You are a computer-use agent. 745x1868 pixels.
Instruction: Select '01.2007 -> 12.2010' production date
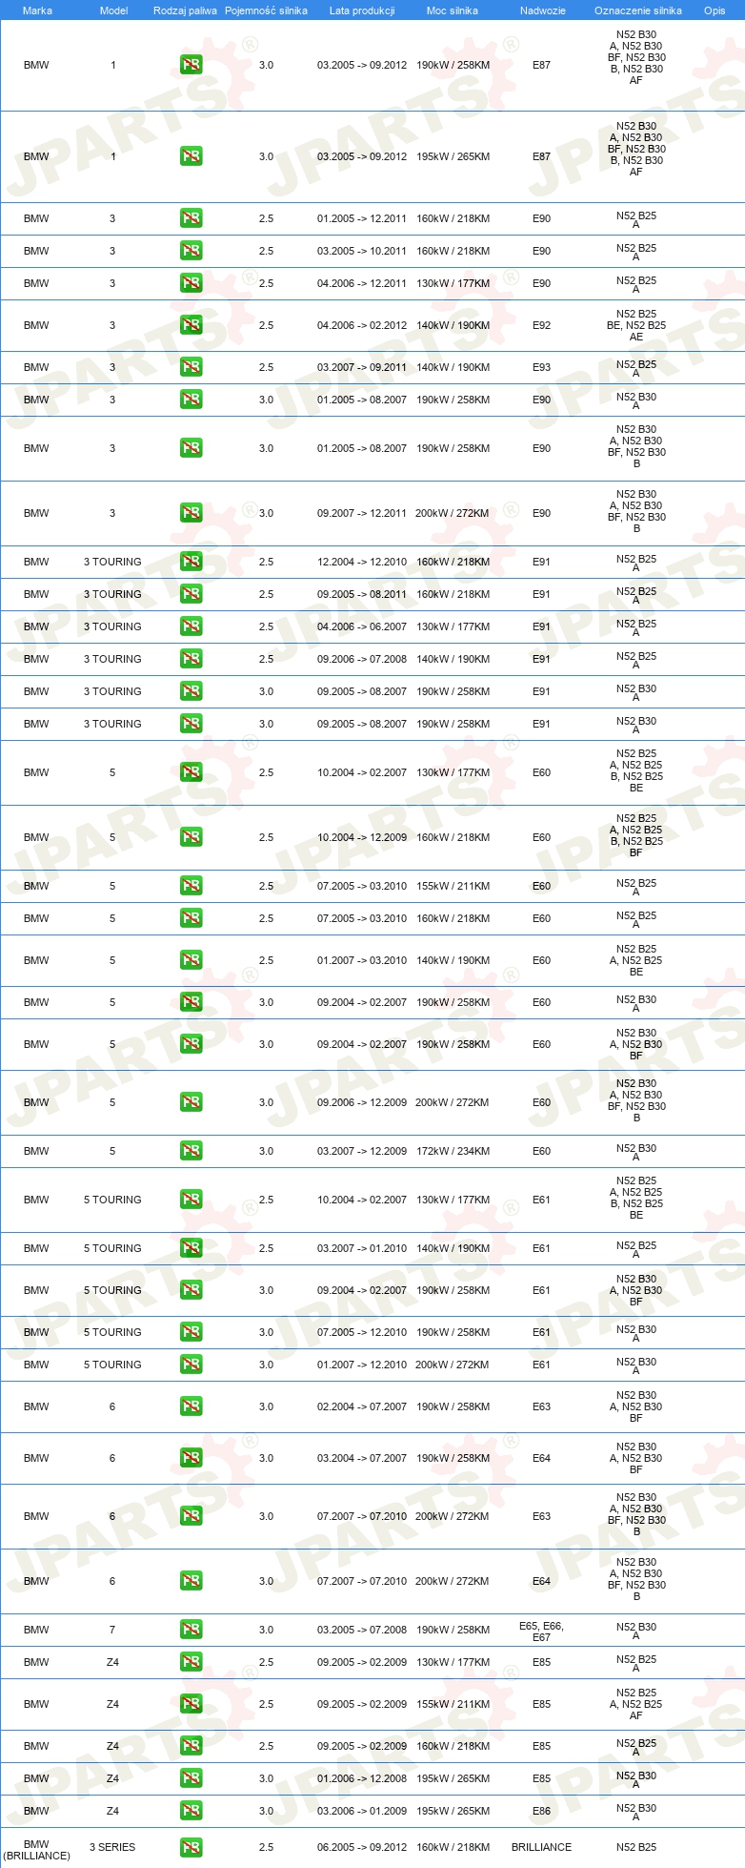(362, 1365)
